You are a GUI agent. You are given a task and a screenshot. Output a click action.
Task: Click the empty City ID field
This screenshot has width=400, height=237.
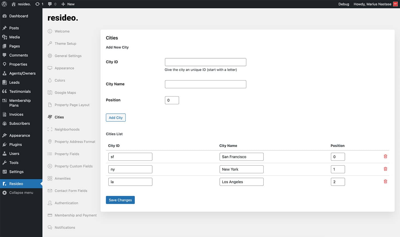(x=205, y=62)
